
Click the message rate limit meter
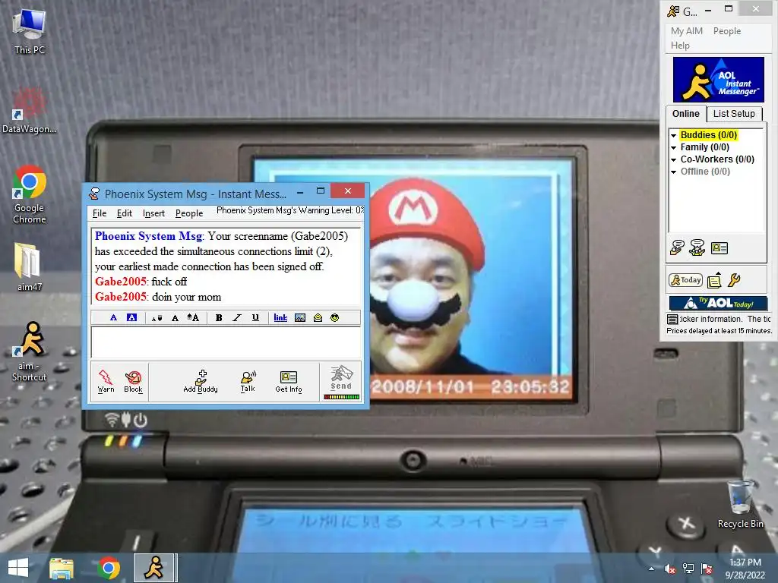[x=341, y=396]
